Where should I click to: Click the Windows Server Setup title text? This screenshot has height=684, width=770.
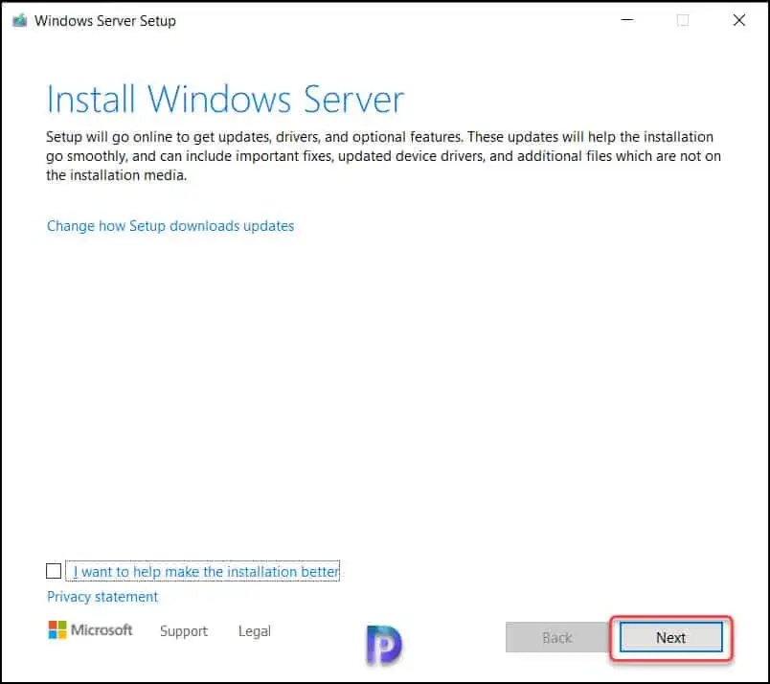coord(105,21)
